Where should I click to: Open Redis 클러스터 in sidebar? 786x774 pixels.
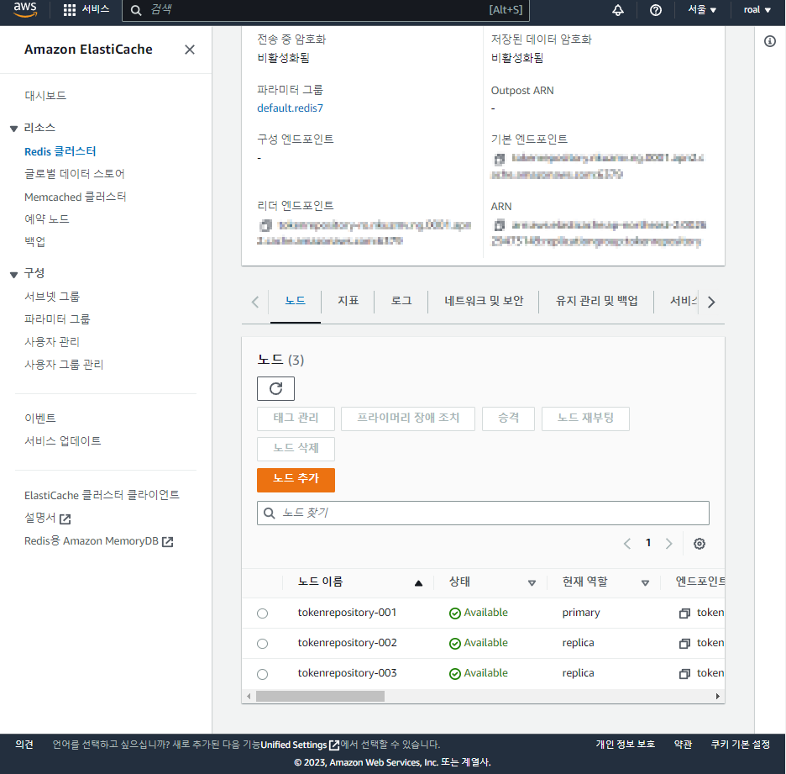[60, 151]
